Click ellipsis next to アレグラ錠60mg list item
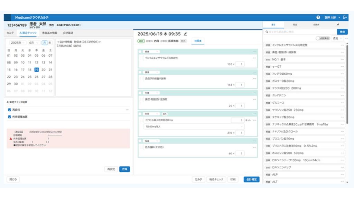Image resolution: width=354 pixels, height=199 pixels. 343,74
